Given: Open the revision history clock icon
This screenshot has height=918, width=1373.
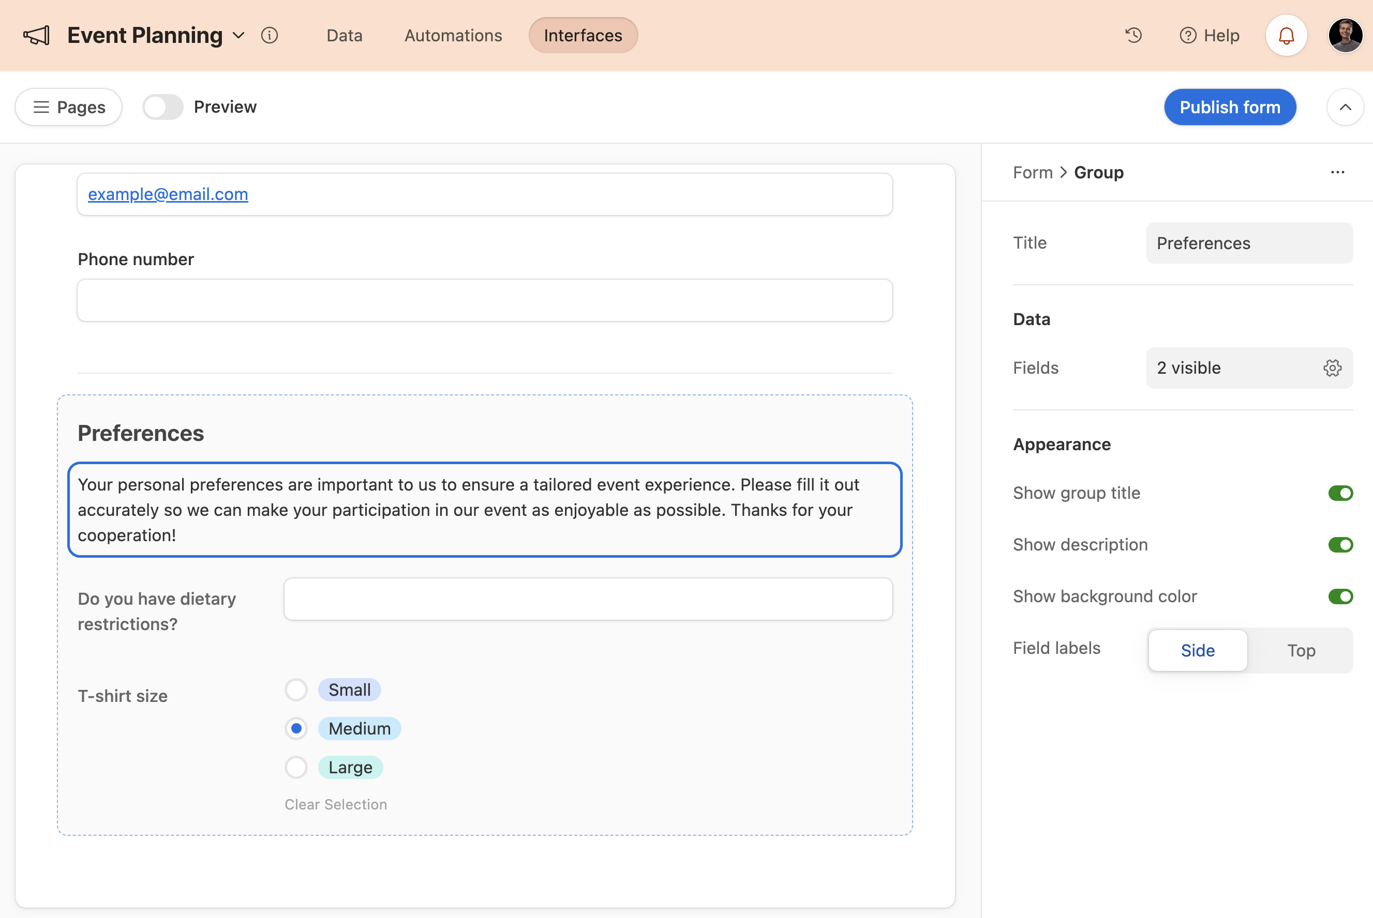Looking at the screenshot, I should click(x=1133, y=36).
